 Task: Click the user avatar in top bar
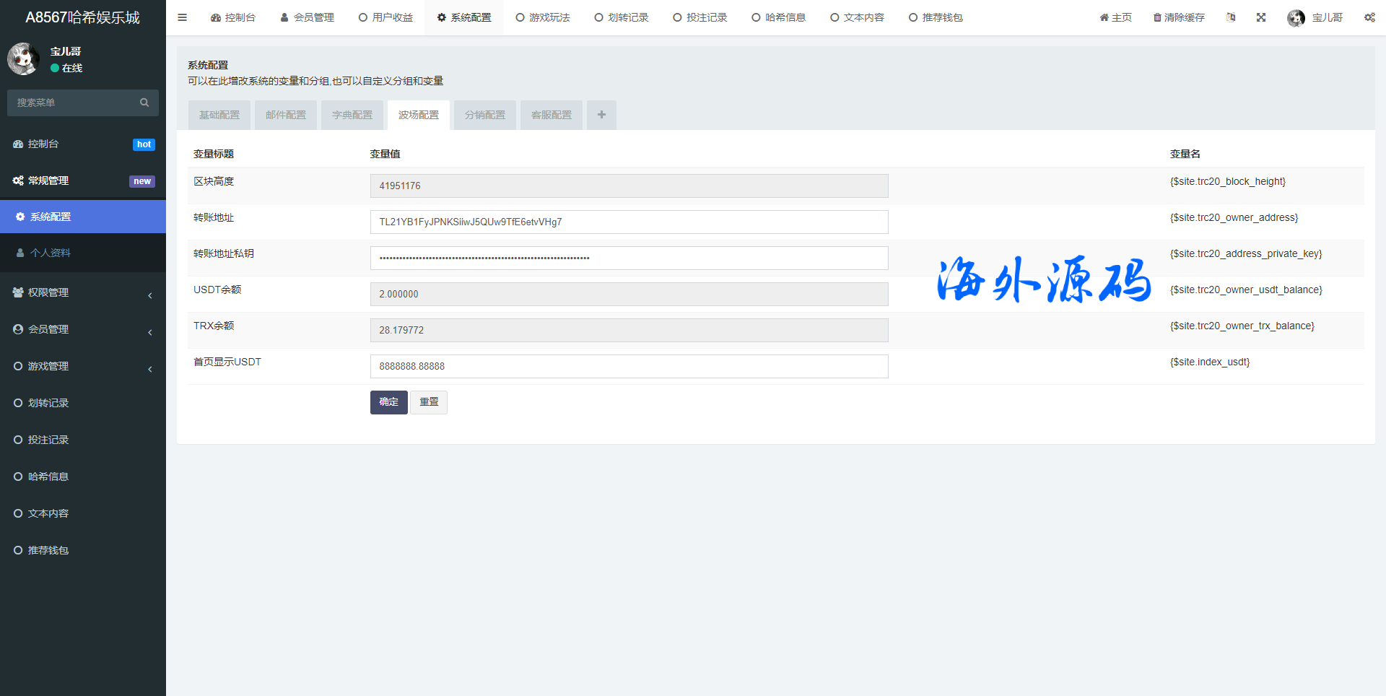[x=1296, y=18]
